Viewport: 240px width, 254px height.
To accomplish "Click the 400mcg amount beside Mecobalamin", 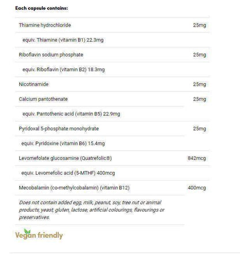I will tap(197, 188).
